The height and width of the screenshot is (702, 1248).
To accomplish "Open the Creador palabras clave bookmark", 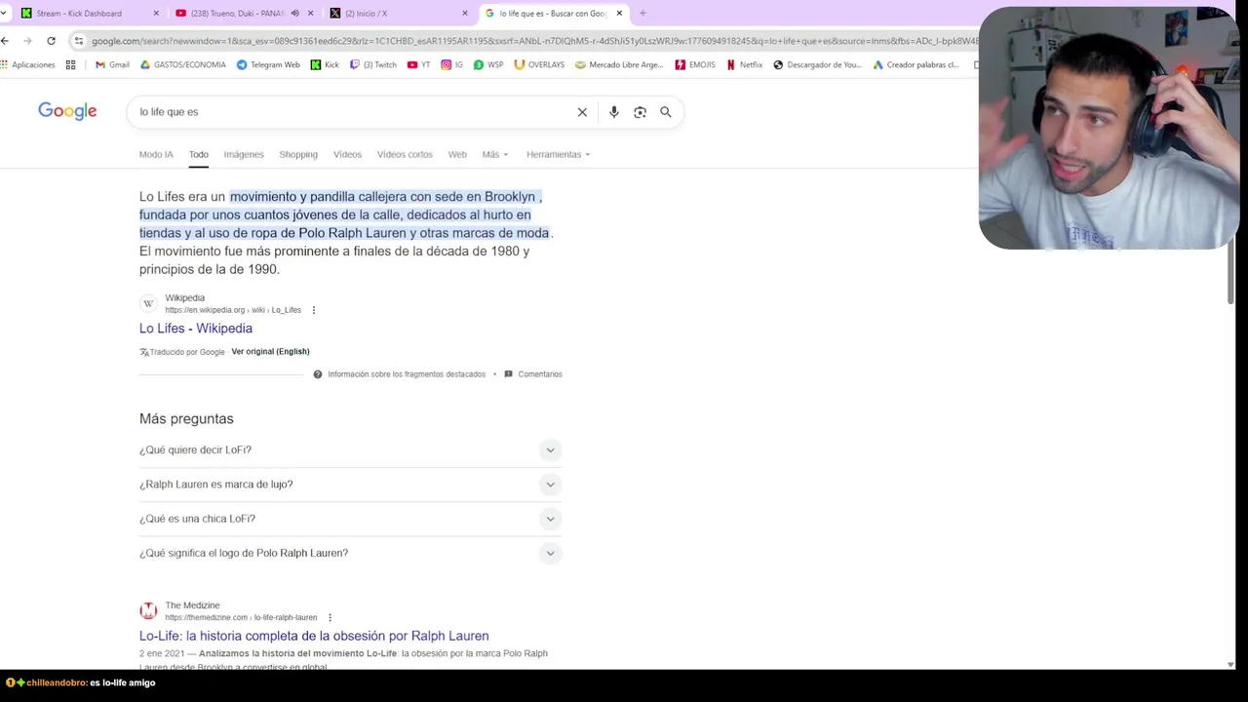I will pyautogui.click(x=916, y=64).
